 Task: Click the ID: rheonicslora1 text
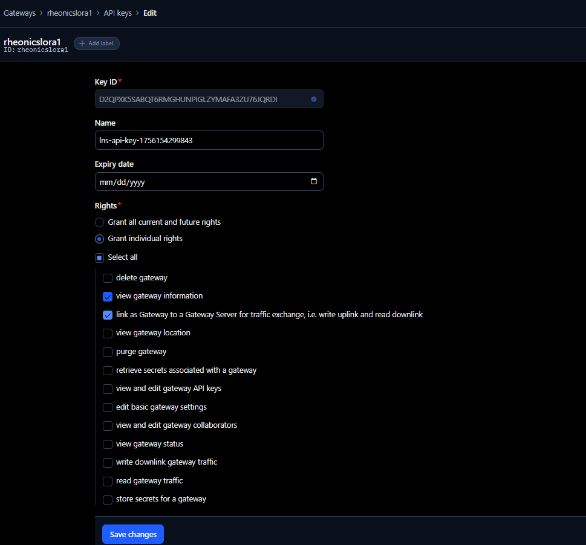[x=36, y=50]
